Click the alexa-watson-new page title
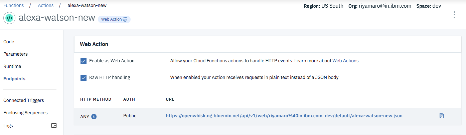The width and height of the screenshot is (466, 135). pyautogui.click(x=57, y=18)
